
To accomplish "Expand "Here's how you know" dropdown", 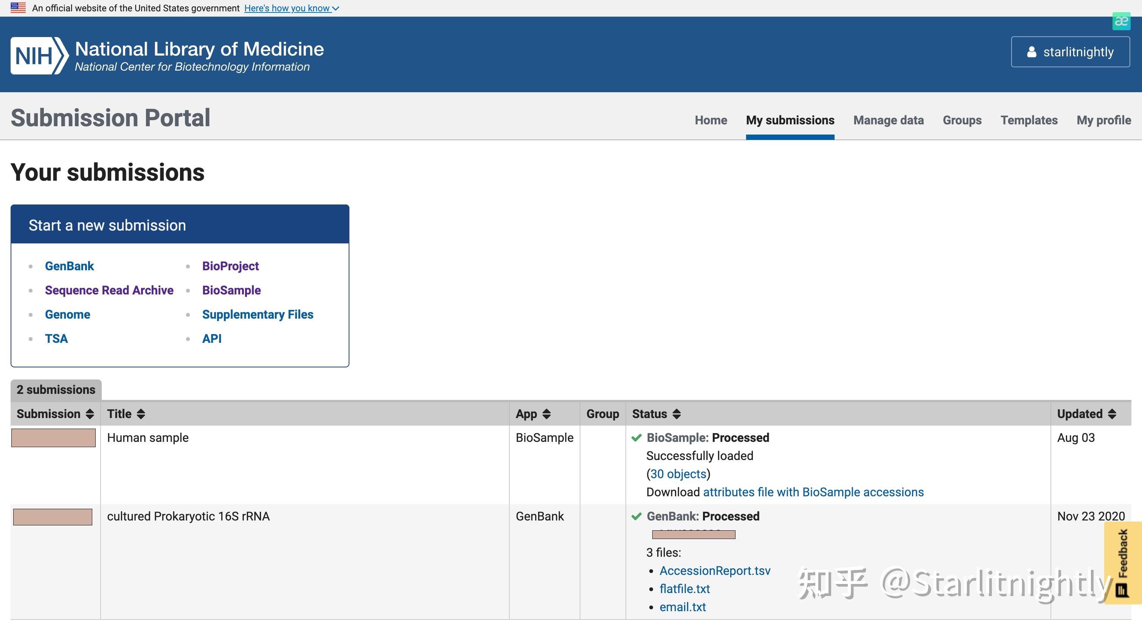I will [x=291, y=8].
